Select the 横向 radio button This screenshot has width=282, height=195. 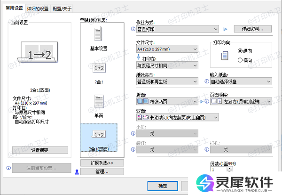point(240,60)
